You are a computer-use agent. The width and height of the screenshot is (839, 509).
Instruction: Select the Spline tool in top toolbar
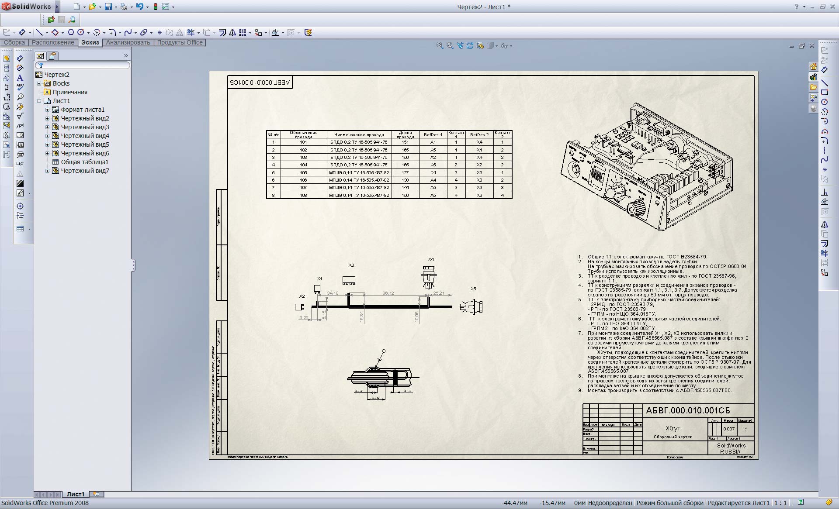click(128, 32)
